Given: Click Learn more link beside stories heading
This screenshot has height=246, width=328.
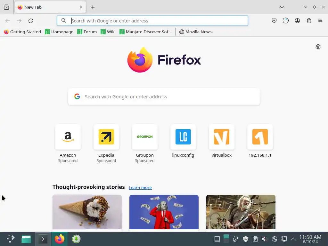Looking at the screenshot, I should coord(140,187).
